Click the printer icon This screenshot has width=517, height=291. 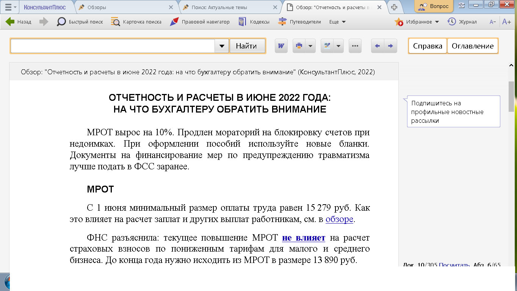(299, 46)
